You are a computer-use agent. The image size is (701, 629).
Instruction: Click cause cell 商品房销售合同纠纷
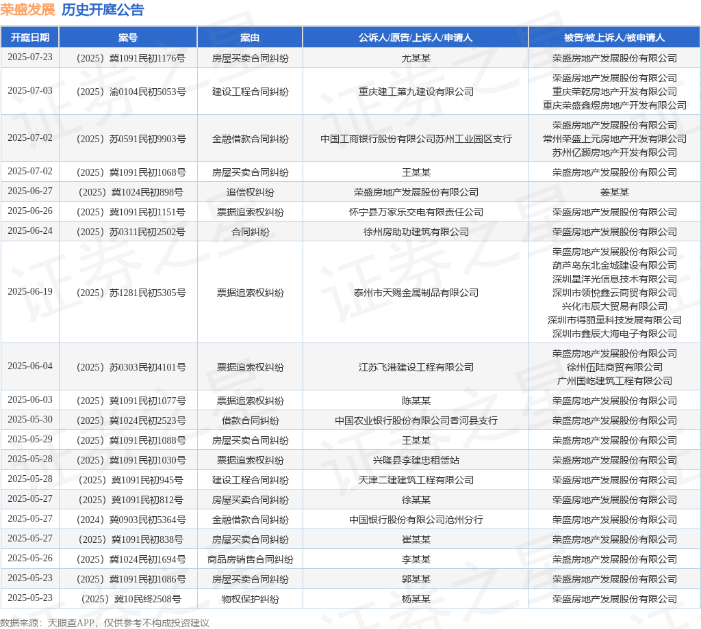pyautogui.click(x=250, y=559)
